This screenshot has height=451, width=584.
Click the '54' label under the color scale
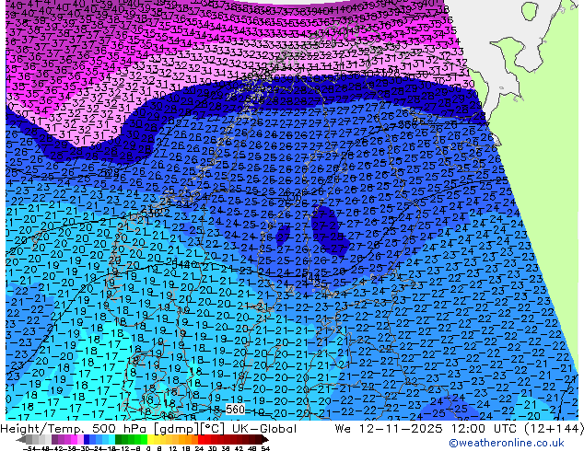point(265,448)
